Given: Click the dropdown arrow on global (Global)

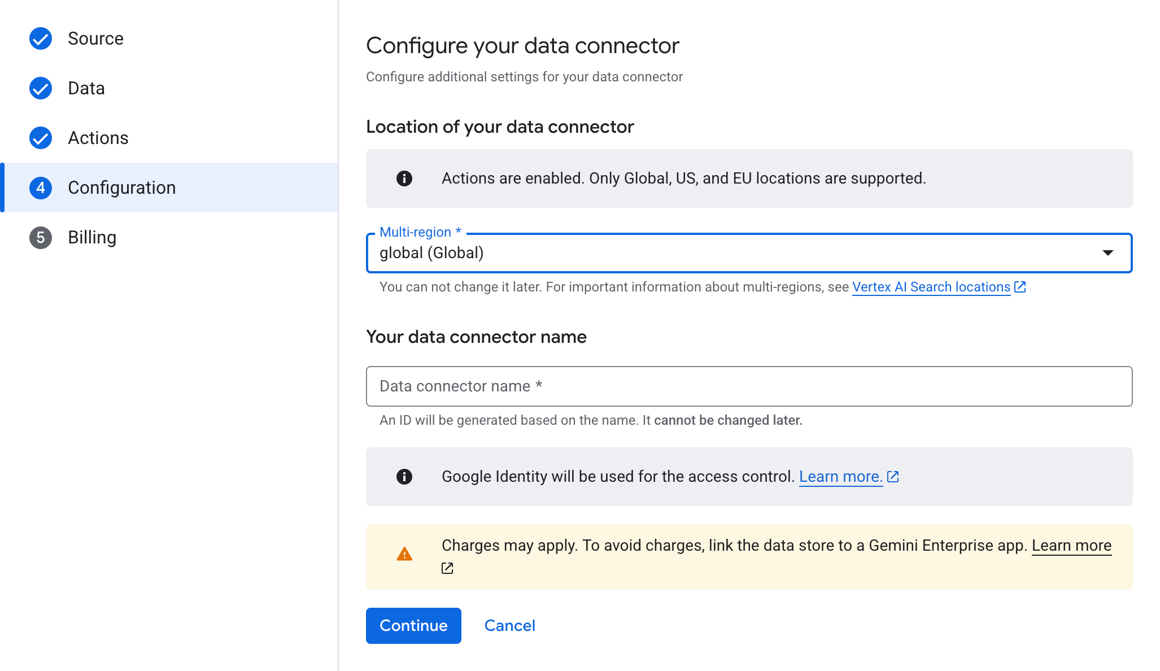Looking at the screenshot, I should pos(1109,253).
